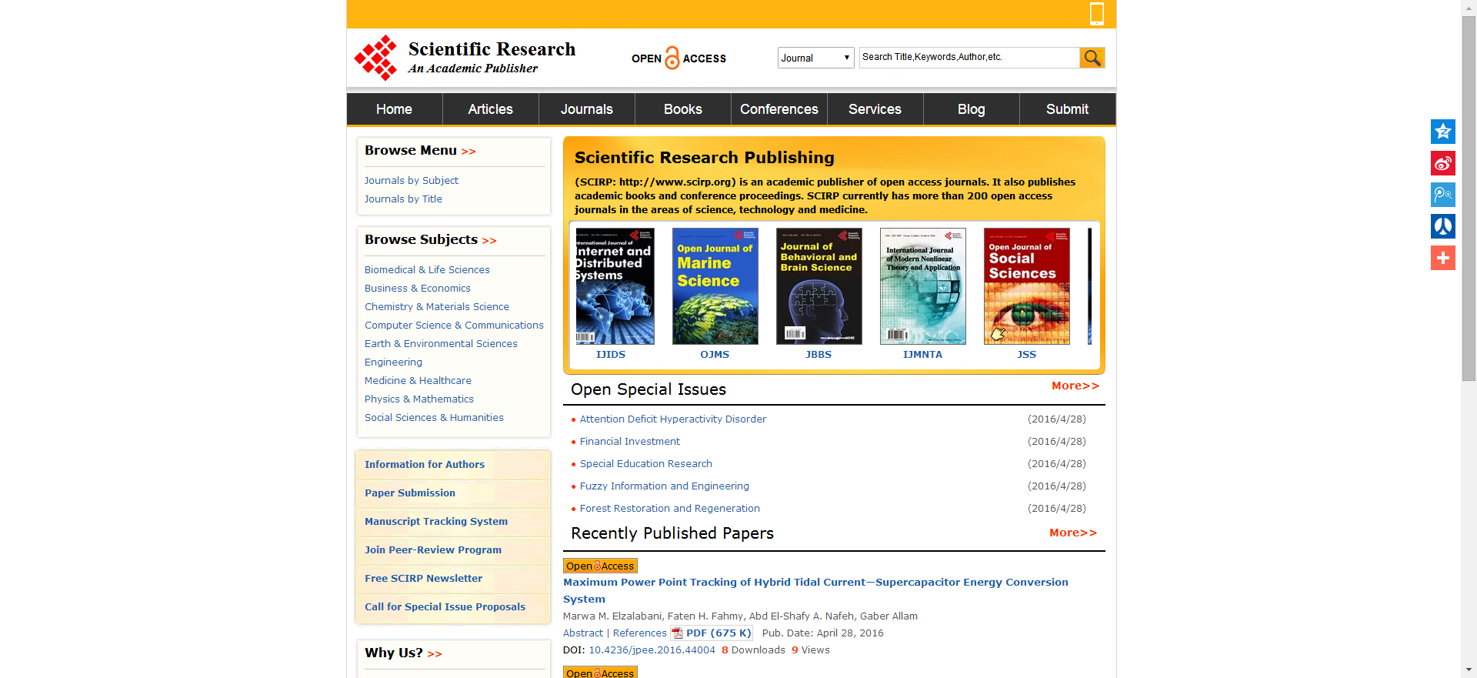The image size is (1477, 678).
Task: Open Paper Submission
Action: coord(410,493)
